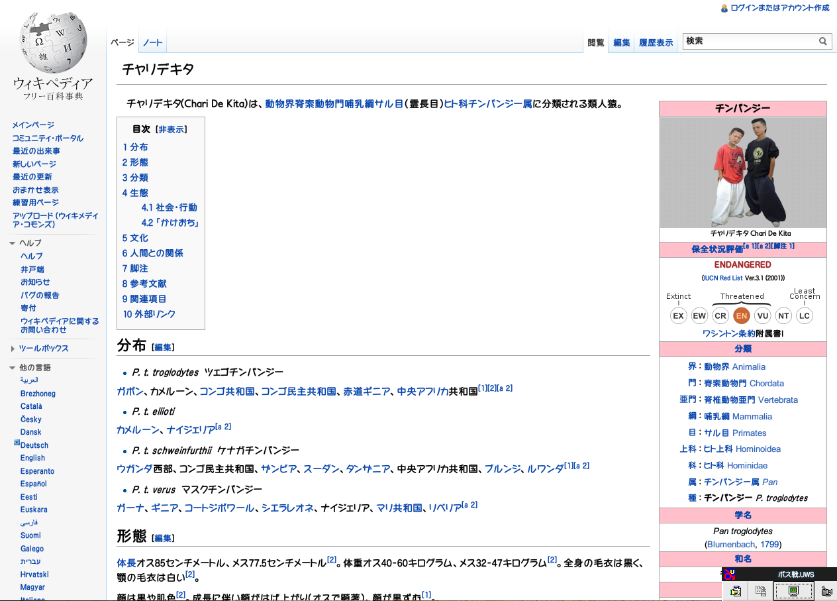
Task: Click the open-script icon in ボス戦.UWS toolbar
Action: [735, 591]
